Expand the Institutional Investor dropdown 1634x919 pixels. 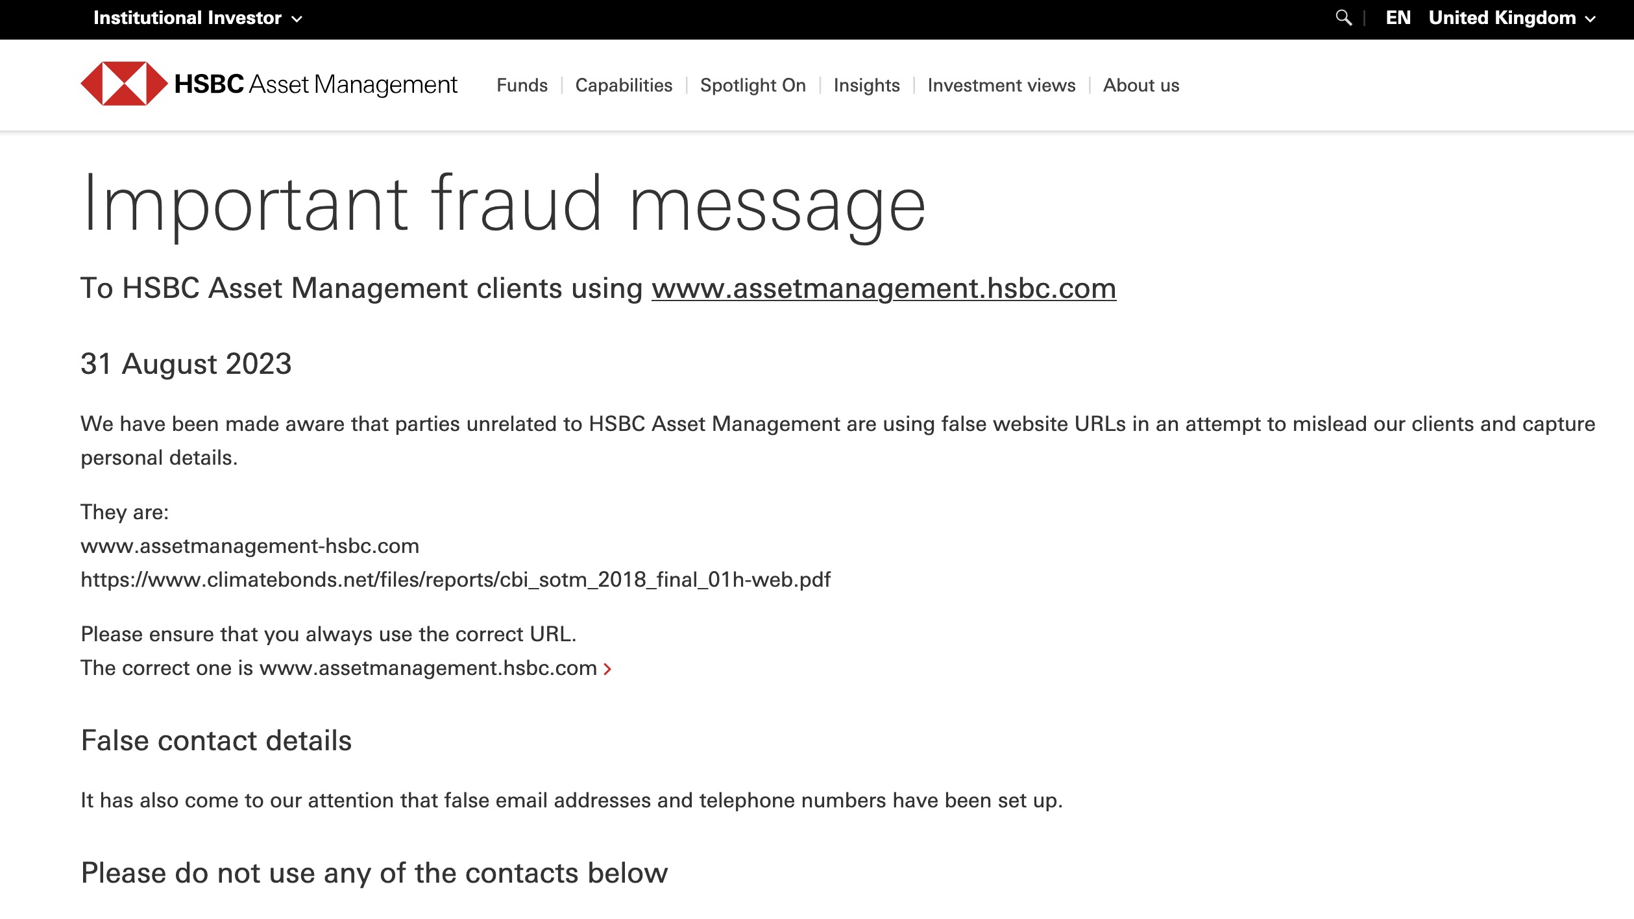[198, 18]
